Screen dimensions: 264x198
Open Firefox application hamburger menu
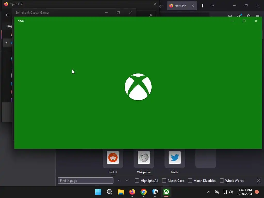[x=258, y=16]
